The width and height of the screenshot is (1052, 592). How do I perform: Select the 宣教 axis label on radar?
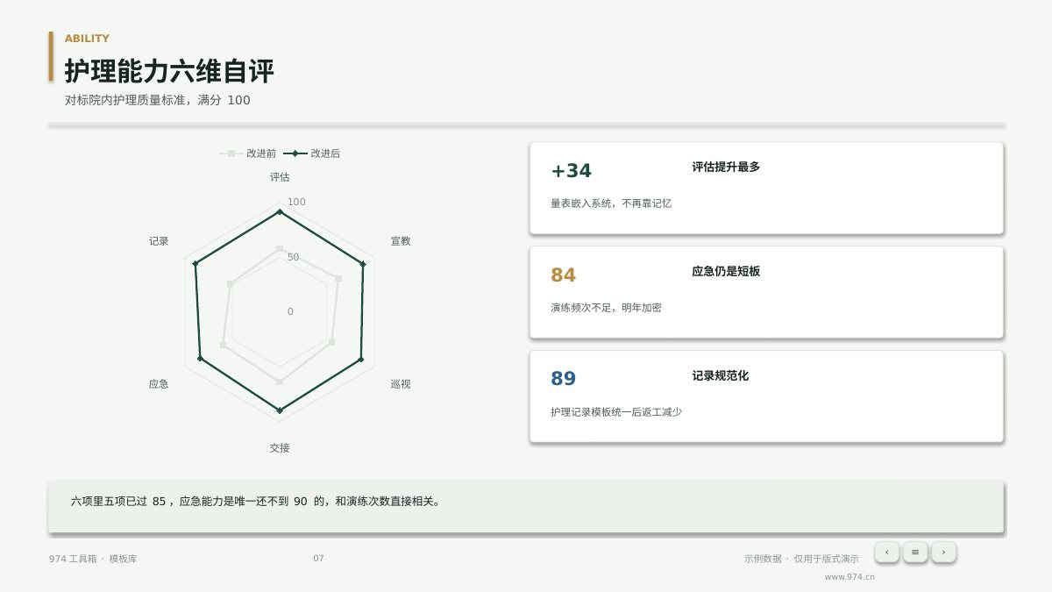coord(401,241)
